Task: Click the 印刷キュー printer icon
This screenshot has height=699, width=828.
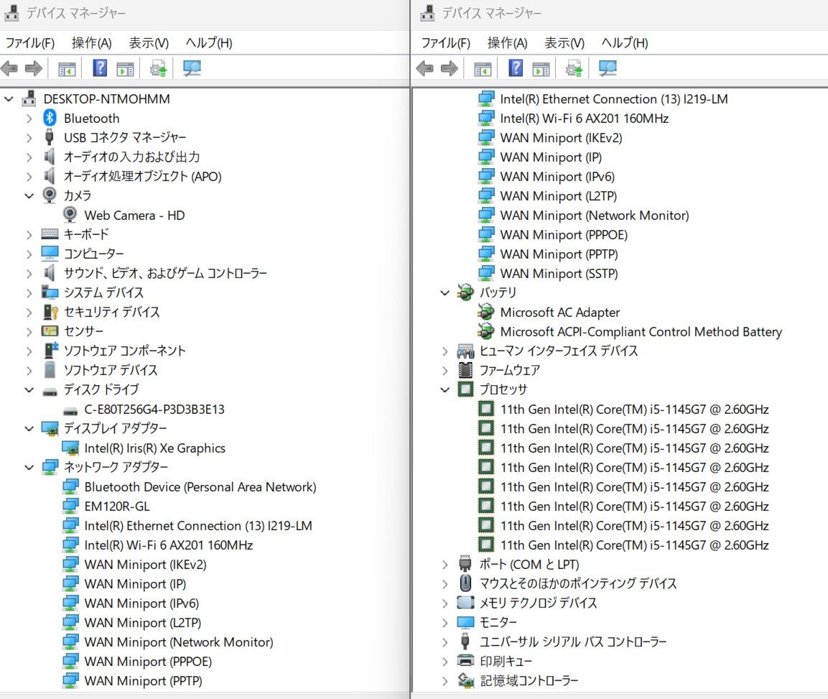Action: [465, 661]
